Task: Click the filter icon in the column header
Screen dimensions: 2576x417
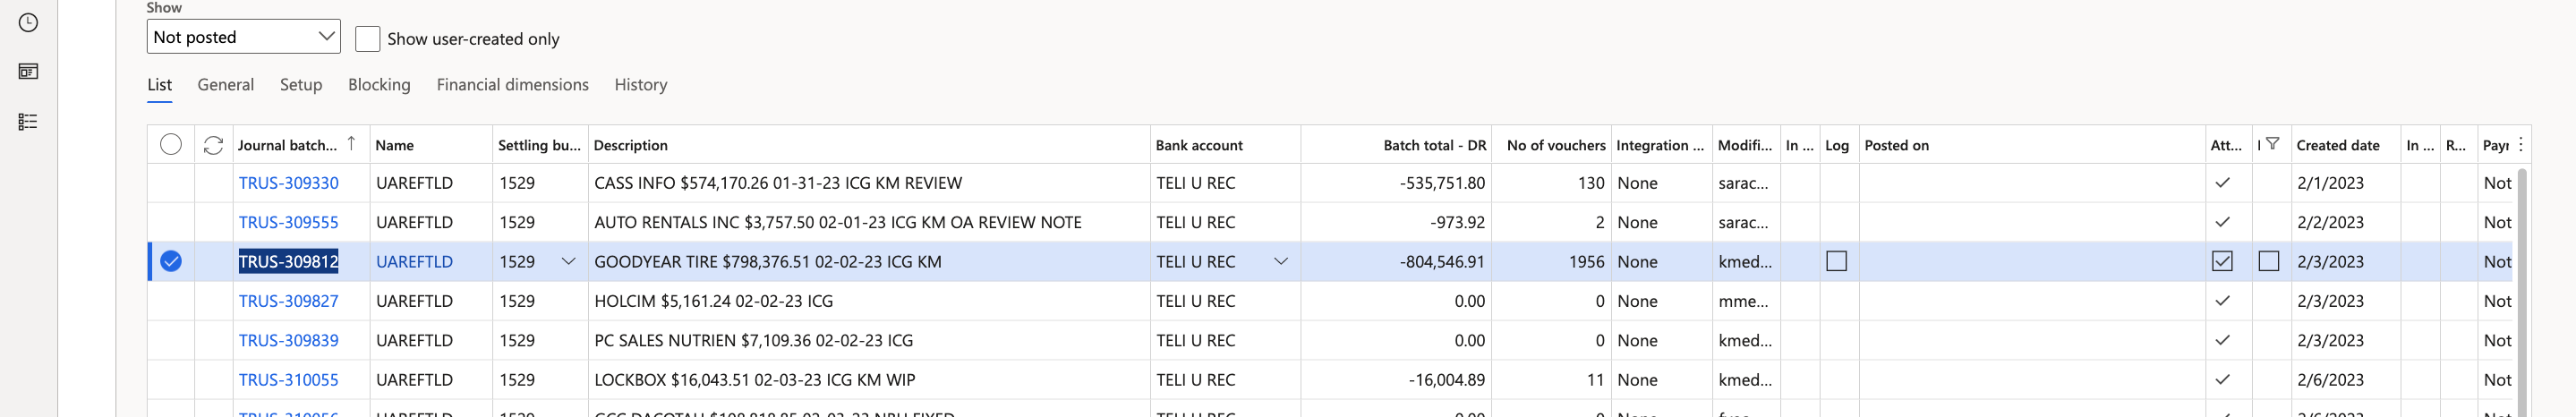Action: (x=2272, y=144)
